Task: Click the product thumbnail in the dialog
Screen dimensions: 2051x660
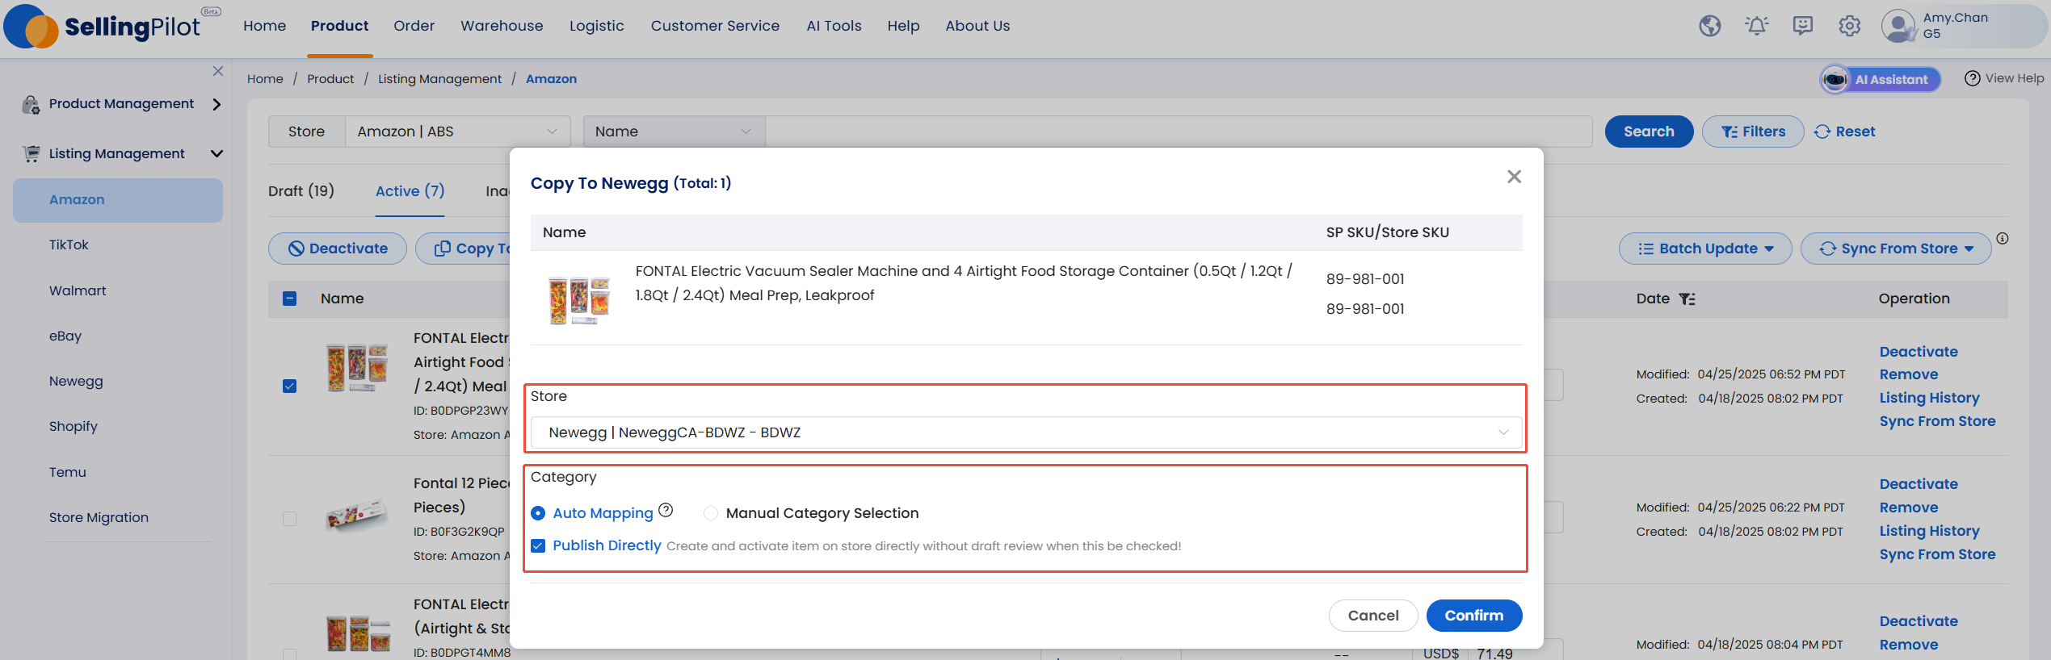Action: pyautogui.click(x=578, y=299)
